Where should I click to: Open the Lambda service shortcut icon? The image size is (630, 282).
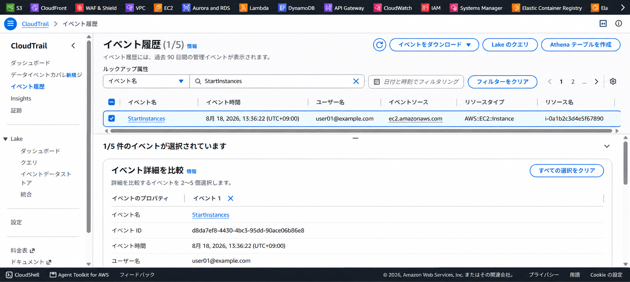(x=243, y=8)
